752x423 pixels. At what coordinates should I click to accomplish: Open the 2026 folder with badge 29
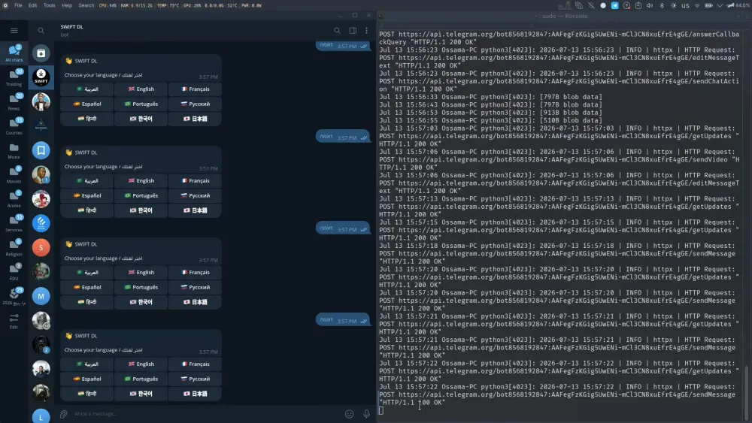click(x=14, y=297)
